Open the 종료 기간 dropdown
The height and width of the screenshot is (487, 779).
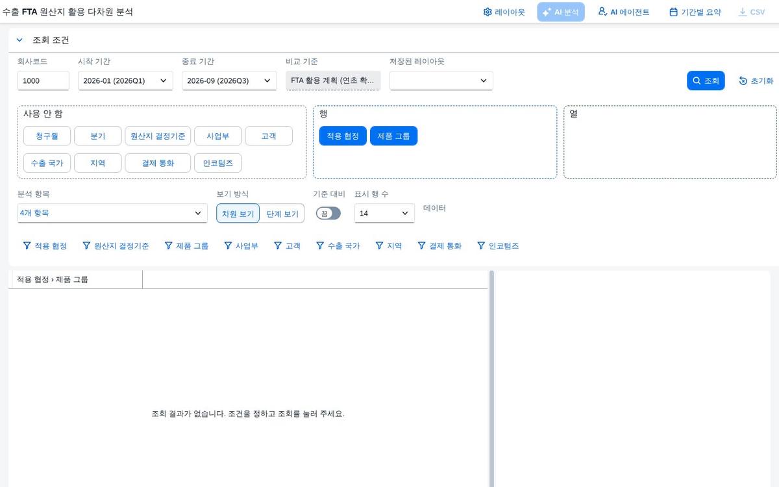point(229,81)
